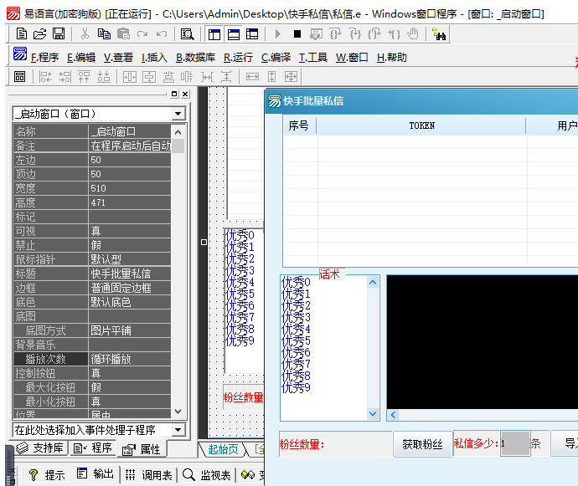The height and width of the screenshot is (486, 578).
Task: Click the third window layout toolbar icon
Action: [252, 34]
